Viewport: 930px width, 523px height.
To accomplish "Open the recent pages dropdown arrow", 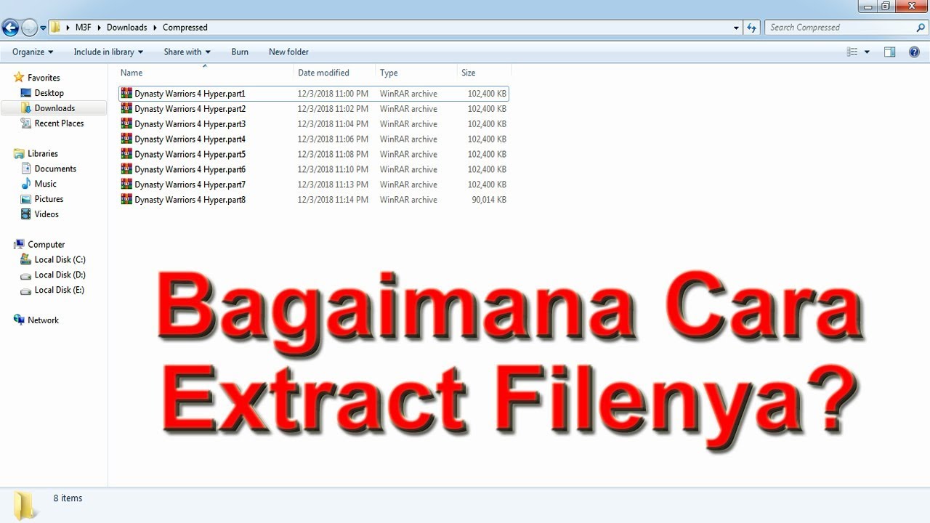I will pyautogui.click(x=44, y=28).
